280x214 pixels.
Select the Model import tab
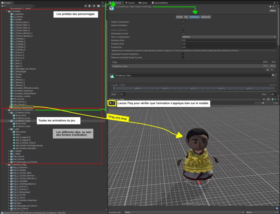179,17
